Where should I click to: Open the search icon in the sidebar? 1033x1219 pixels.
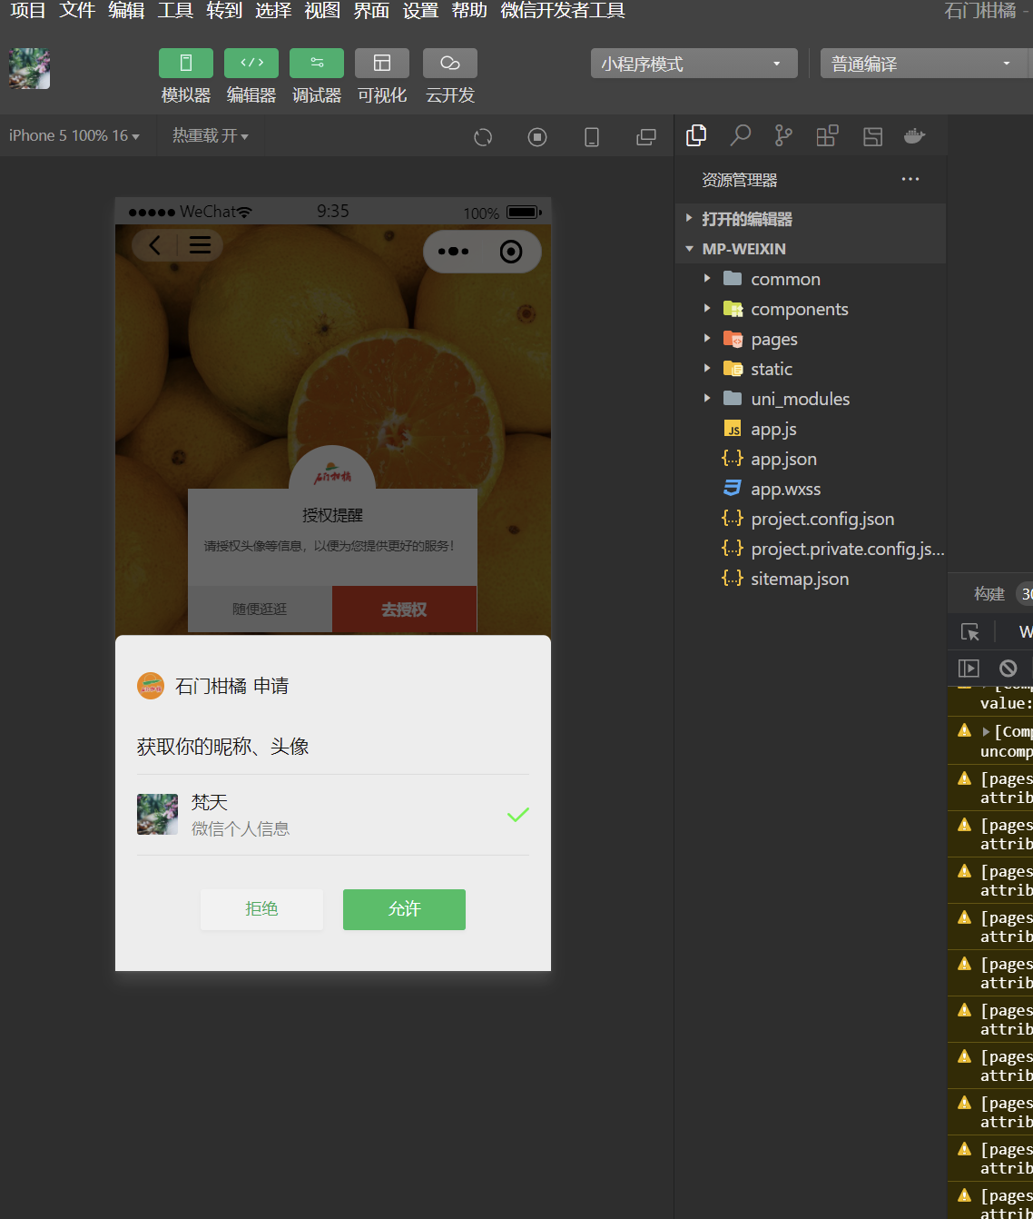tap(741, 136)
